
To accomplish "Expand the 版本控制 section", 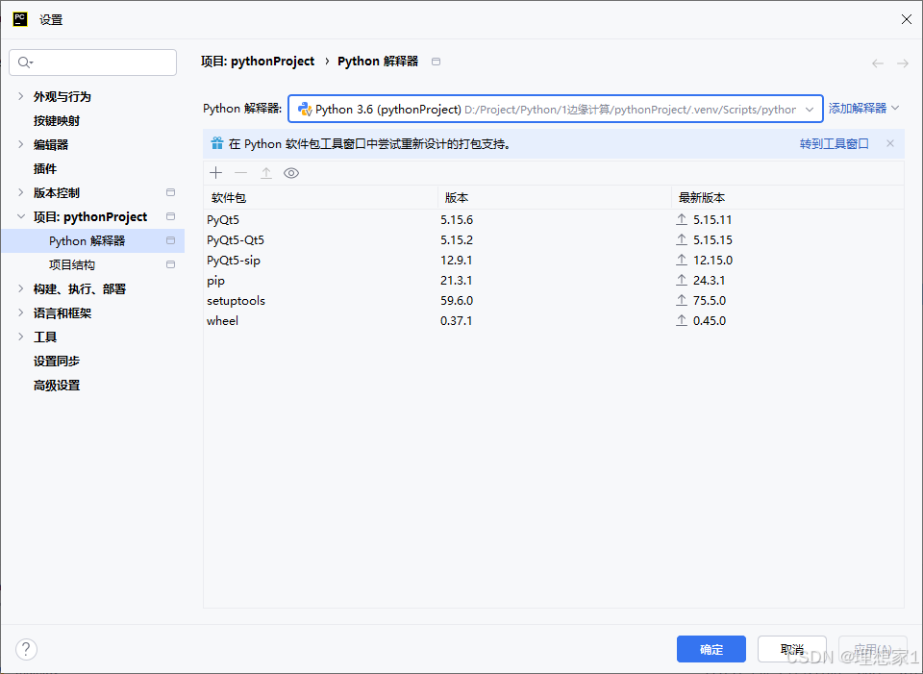I will (21, 192).
